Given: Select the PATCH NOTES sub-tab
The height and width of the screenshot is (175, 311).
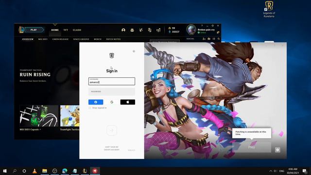Looking at the screenshot, I should 113,39.
